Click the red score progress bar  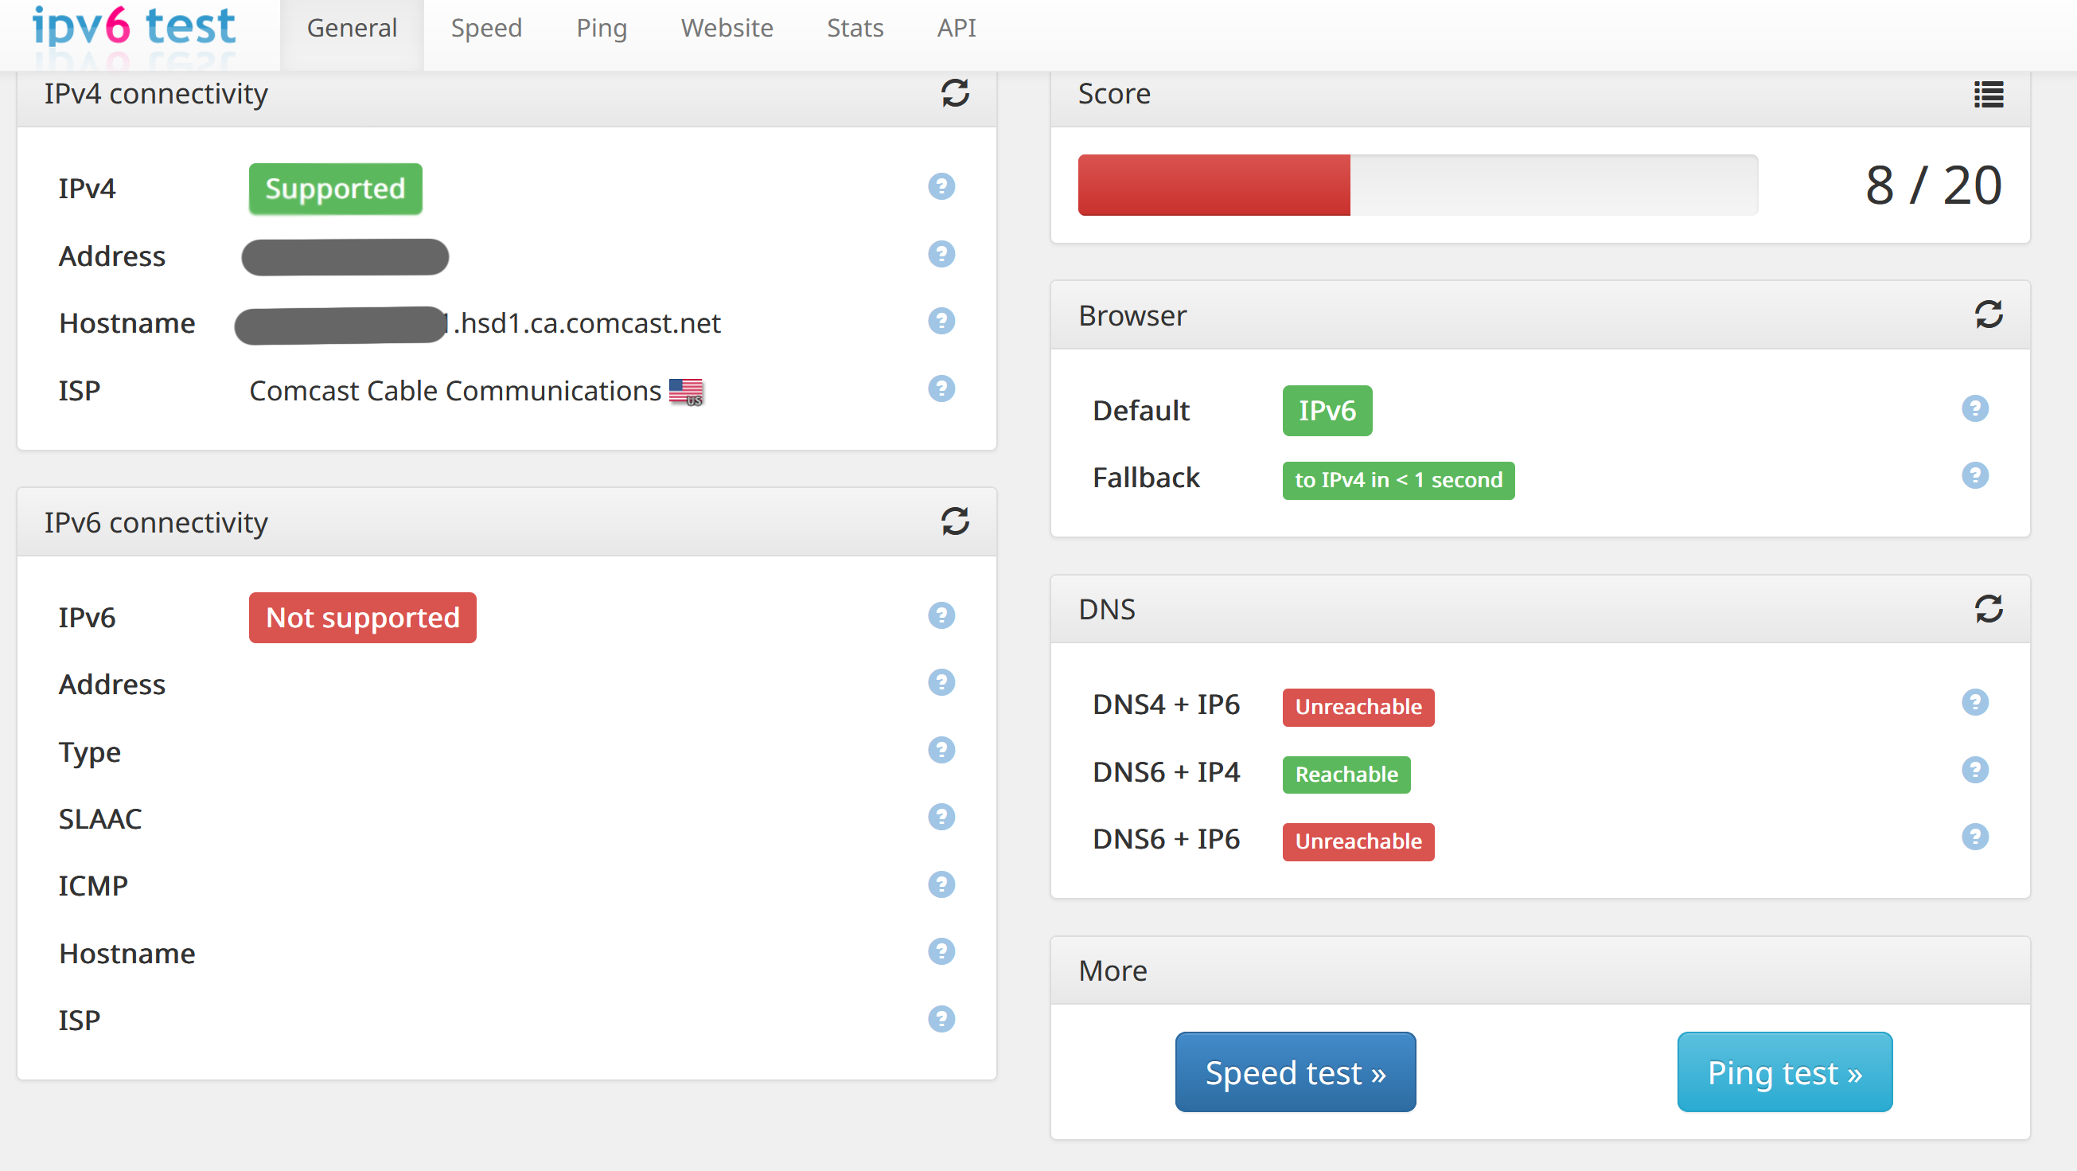click(1214, 185)
